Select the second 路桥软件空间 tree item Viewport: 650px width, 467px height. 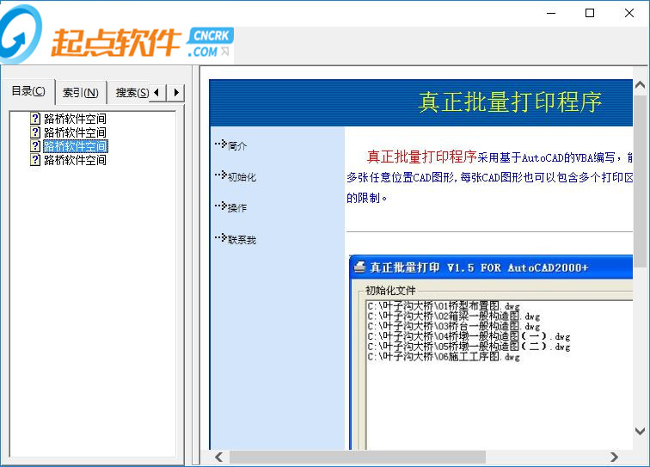click(x=75, y=132)
